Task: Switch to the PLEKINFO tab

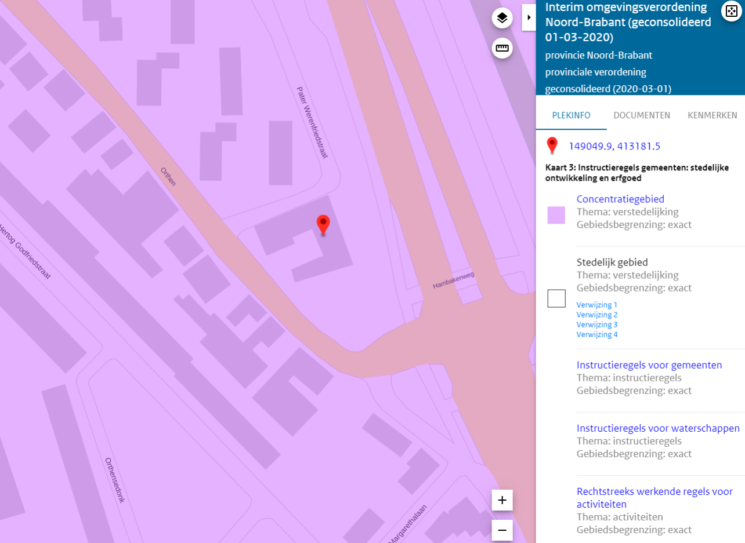Action: pyautogui.click(x=572, y=115)
